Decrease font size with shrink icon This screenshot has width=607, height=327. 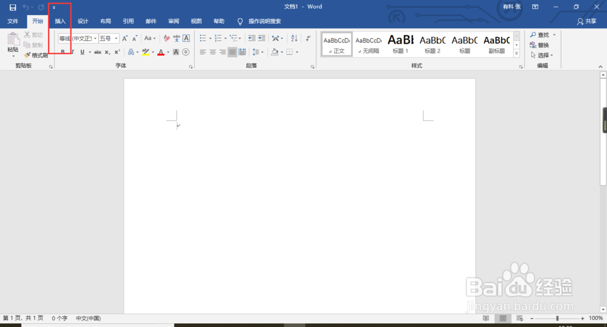[135, 38]
